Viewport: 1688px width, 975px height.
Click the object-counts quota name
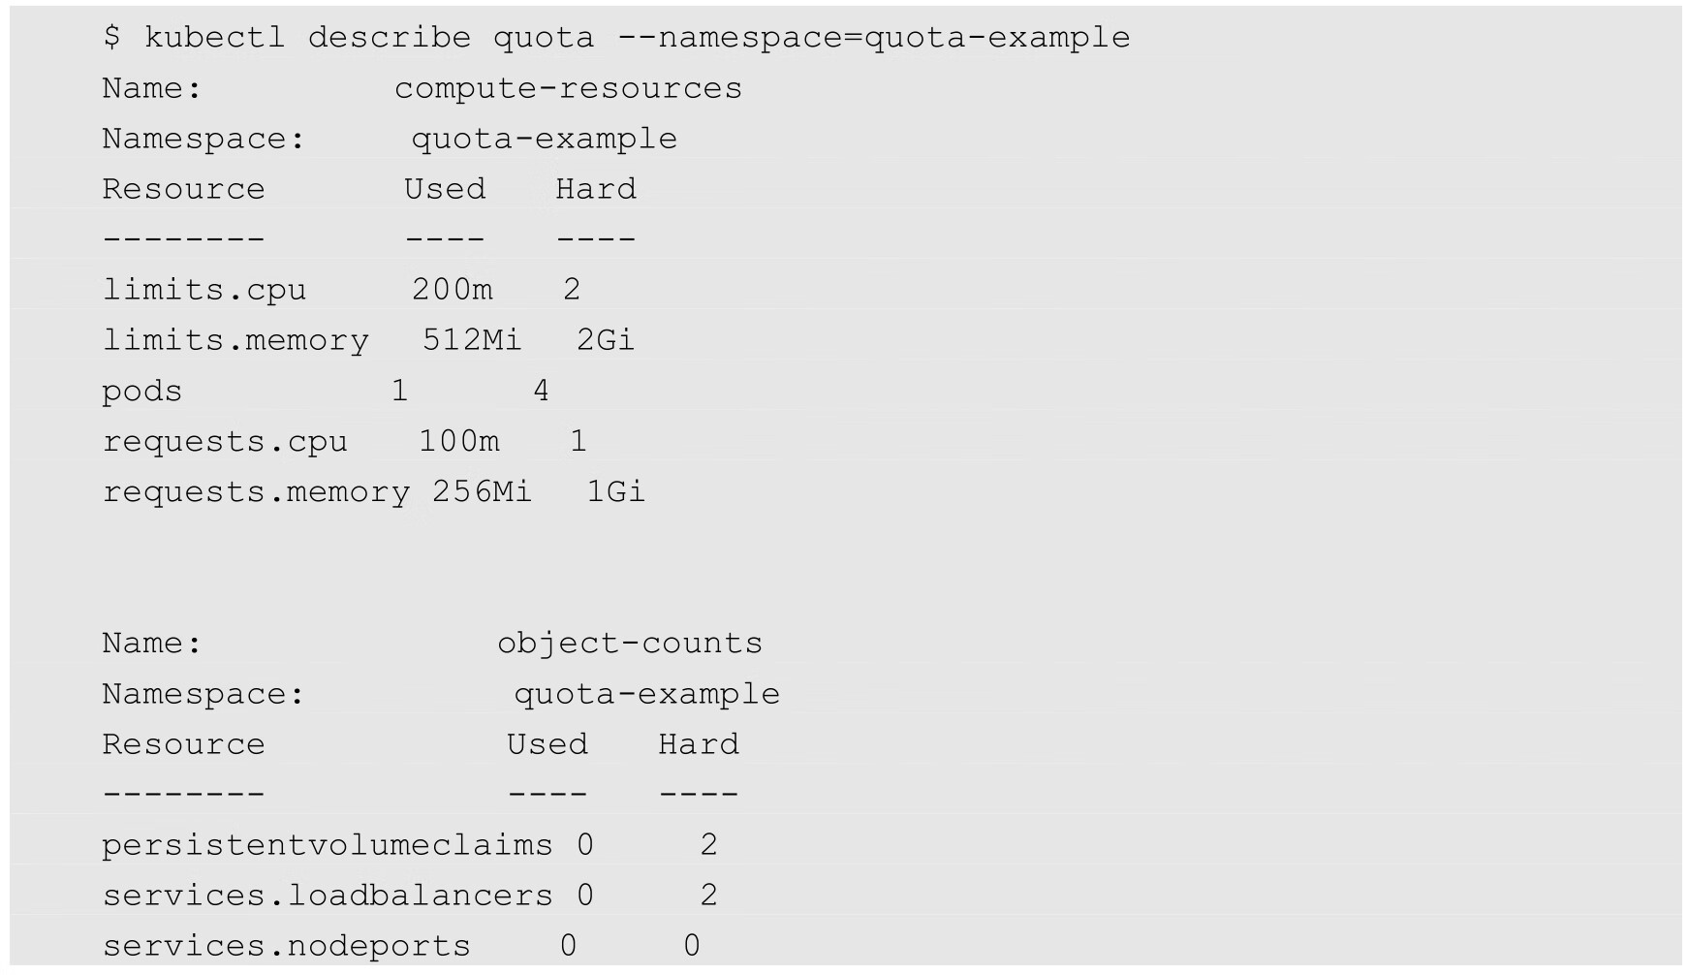630,644
